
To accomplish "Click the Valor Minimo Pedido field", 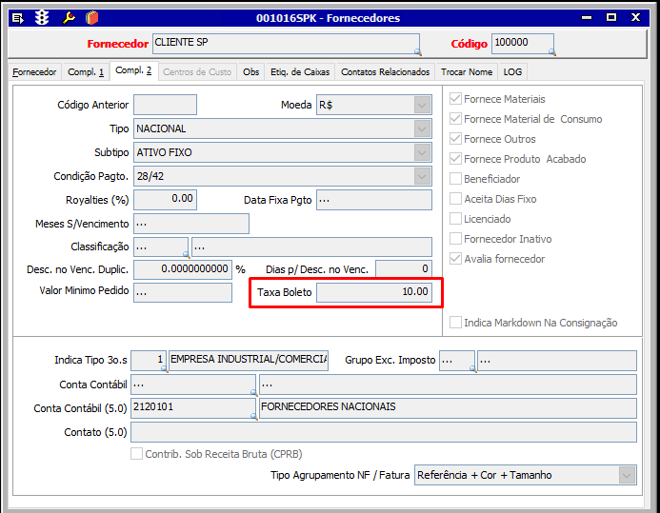I will [183, 292].
